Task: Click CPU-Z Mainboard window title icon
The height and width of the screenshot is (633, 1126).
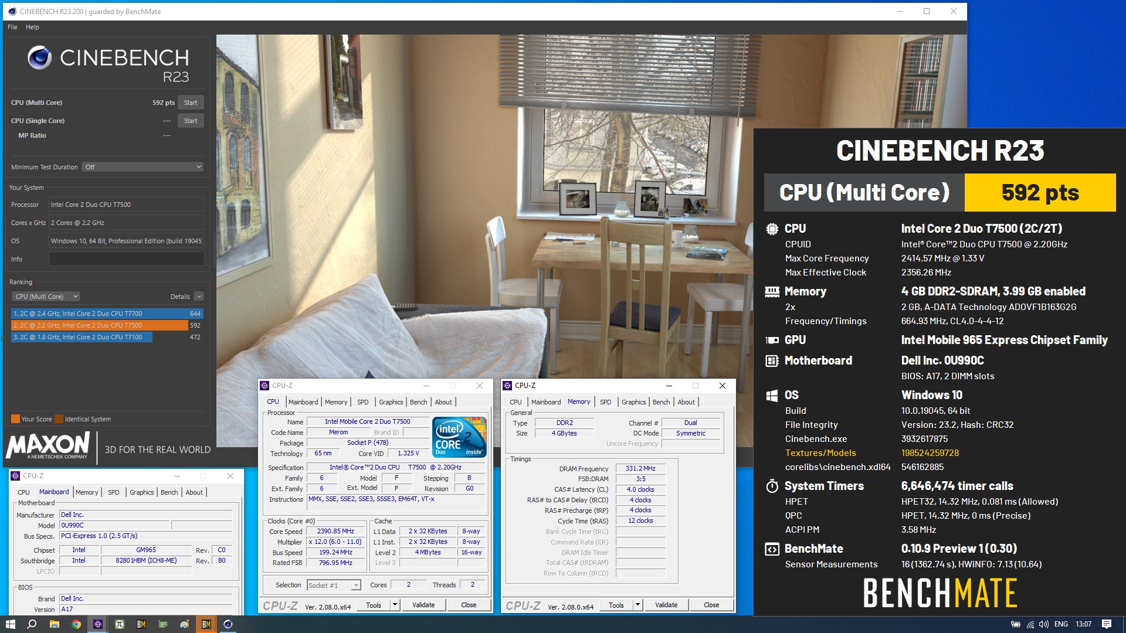Action: pos(15,476)
